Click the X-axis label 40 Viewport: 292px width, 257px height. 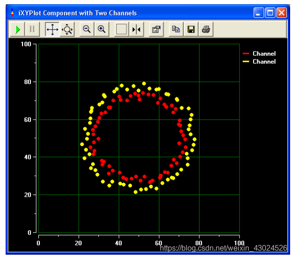point(119,243)
